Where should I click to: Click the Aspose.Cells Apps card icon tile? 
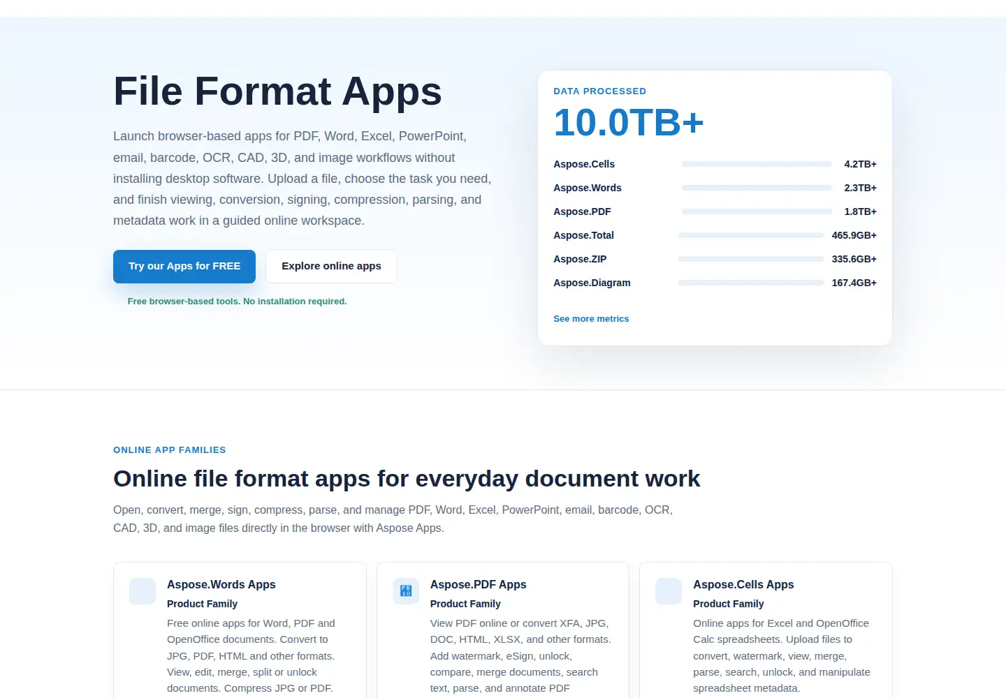point(669,591)
